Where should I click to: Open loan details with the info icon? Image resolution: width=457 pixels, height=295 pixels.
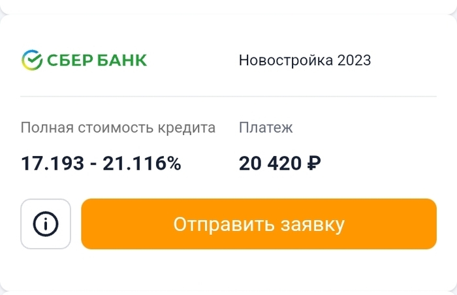click(46, 224)
